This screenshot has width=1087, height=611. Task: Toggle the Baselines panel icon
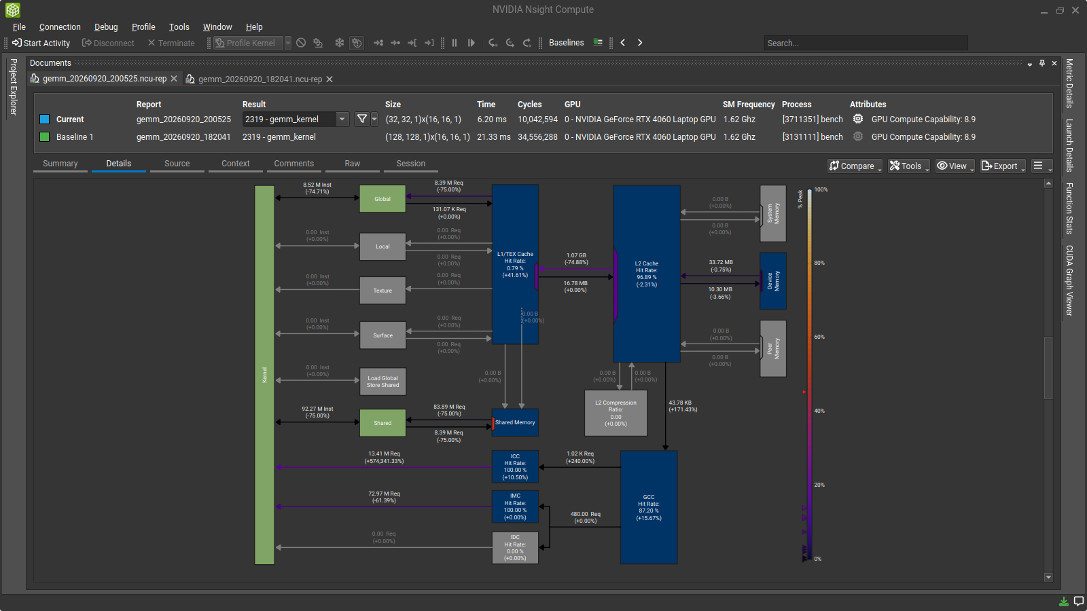598,42
